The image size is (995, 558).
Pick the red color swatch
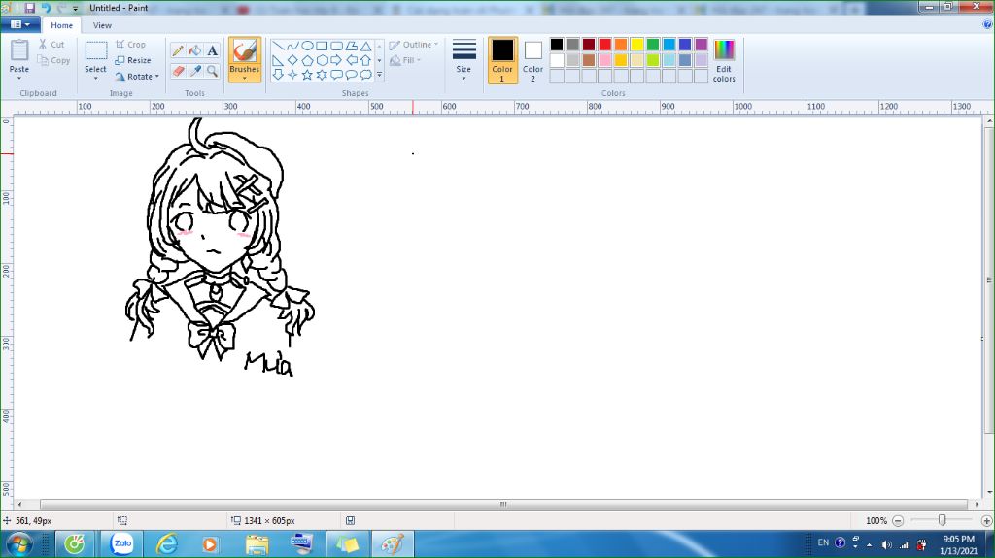tap(604, 45)
